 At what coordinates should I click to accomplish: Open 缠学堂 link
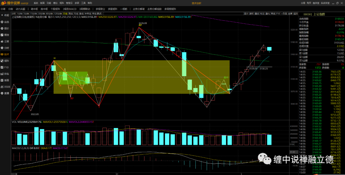point(316,3)
